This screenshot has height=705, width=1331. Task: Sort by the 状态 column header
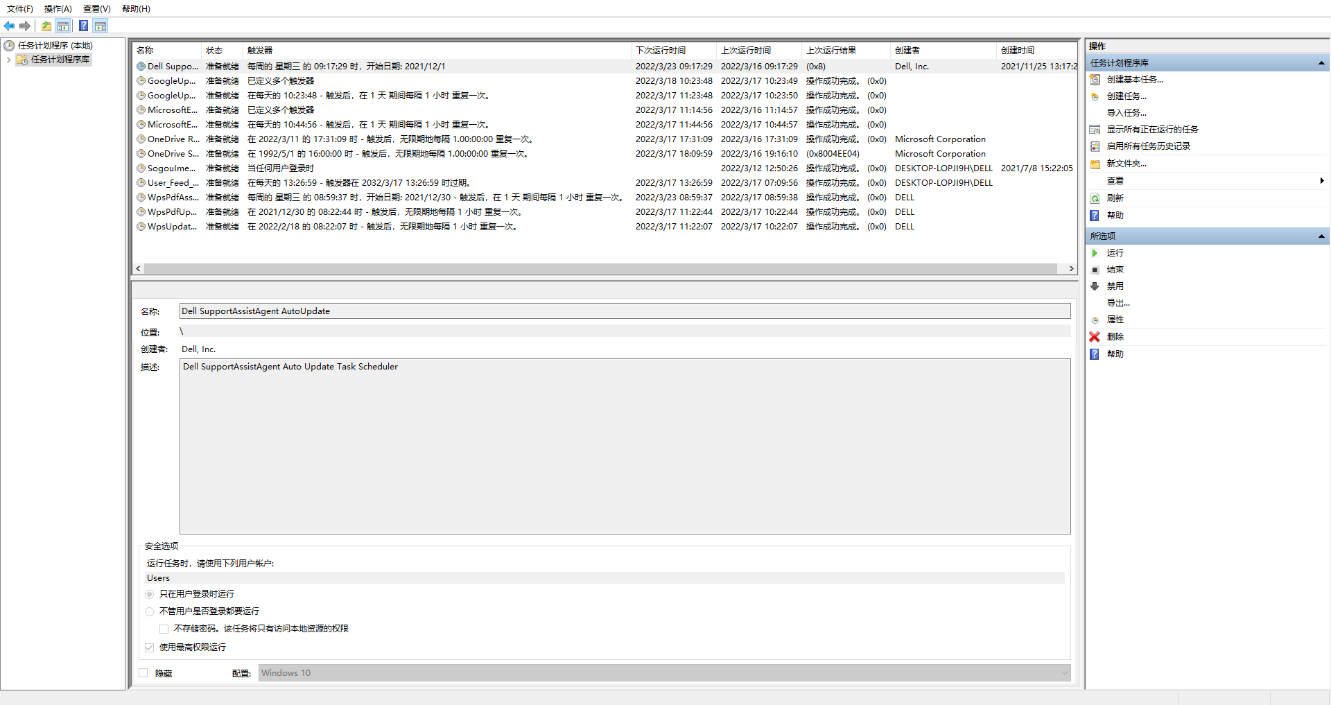[x=223, y=51]
